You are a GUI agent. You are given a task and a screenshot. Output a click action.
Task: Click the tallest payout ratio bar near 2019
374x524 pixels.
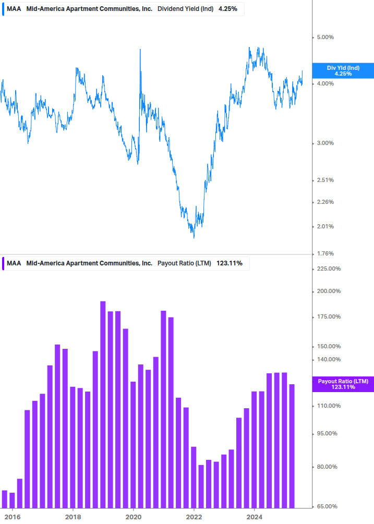coord(103,405)
